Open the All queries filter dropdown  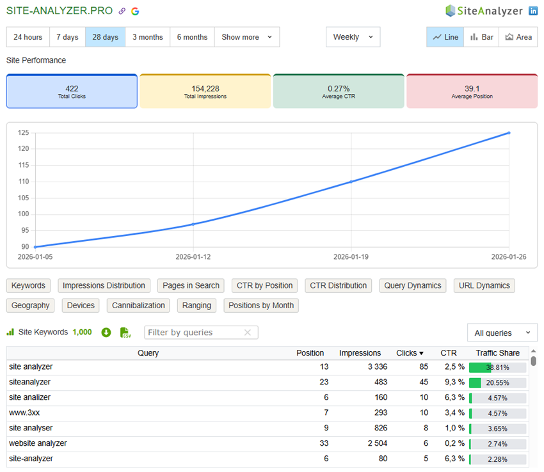(502, 333)
